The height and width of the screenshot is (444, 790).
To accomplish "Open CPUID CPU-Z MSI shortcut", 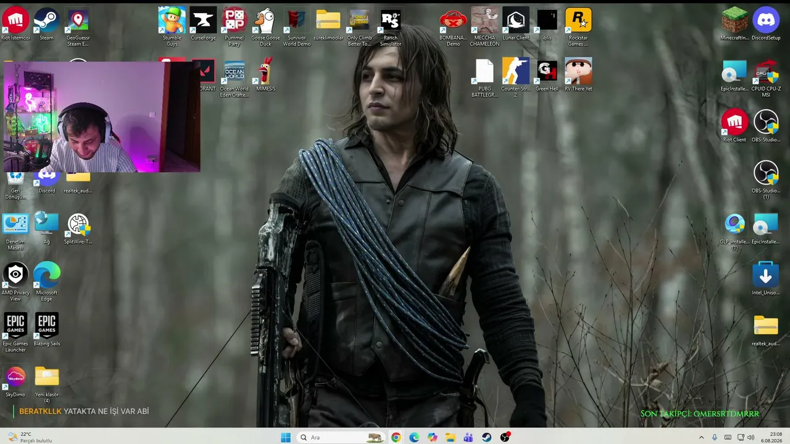I will [766, 78].
